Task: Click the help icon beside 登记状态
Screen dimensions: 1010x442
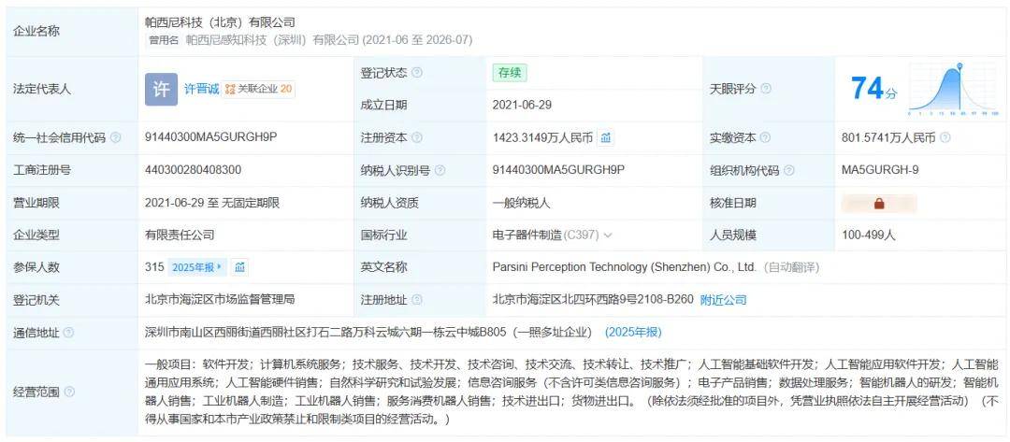Action: pyautogui.click(x=417, y=73)
